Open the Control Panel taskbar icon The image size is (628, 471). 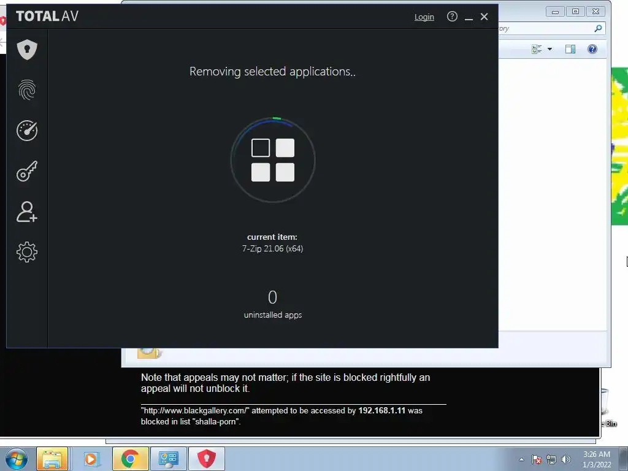coord(168,459)
